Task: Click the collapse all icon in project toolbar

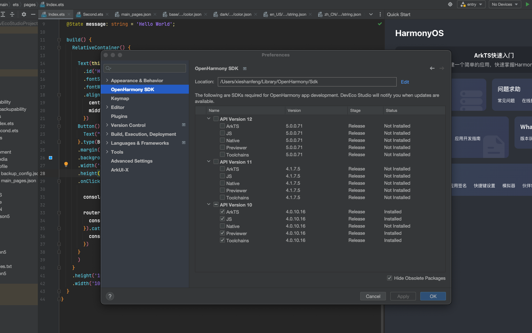Action: coord(12,14)
